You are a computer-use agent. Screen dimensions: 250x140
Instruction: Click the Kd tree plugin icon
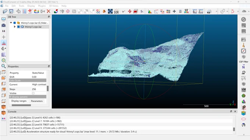point(209,11)
